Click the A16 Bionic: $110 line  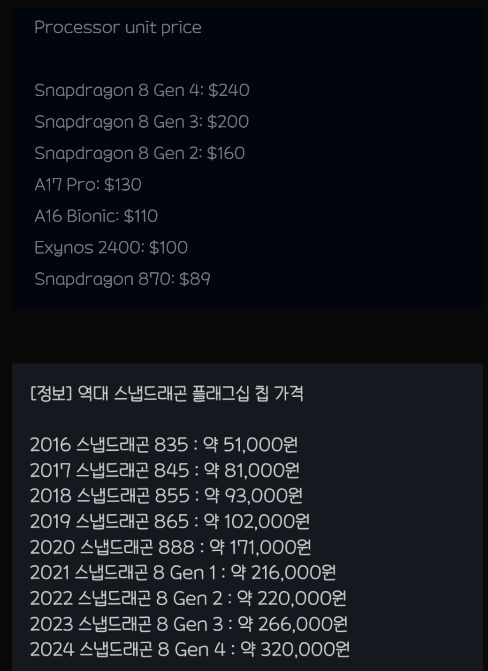click(96, 216)
